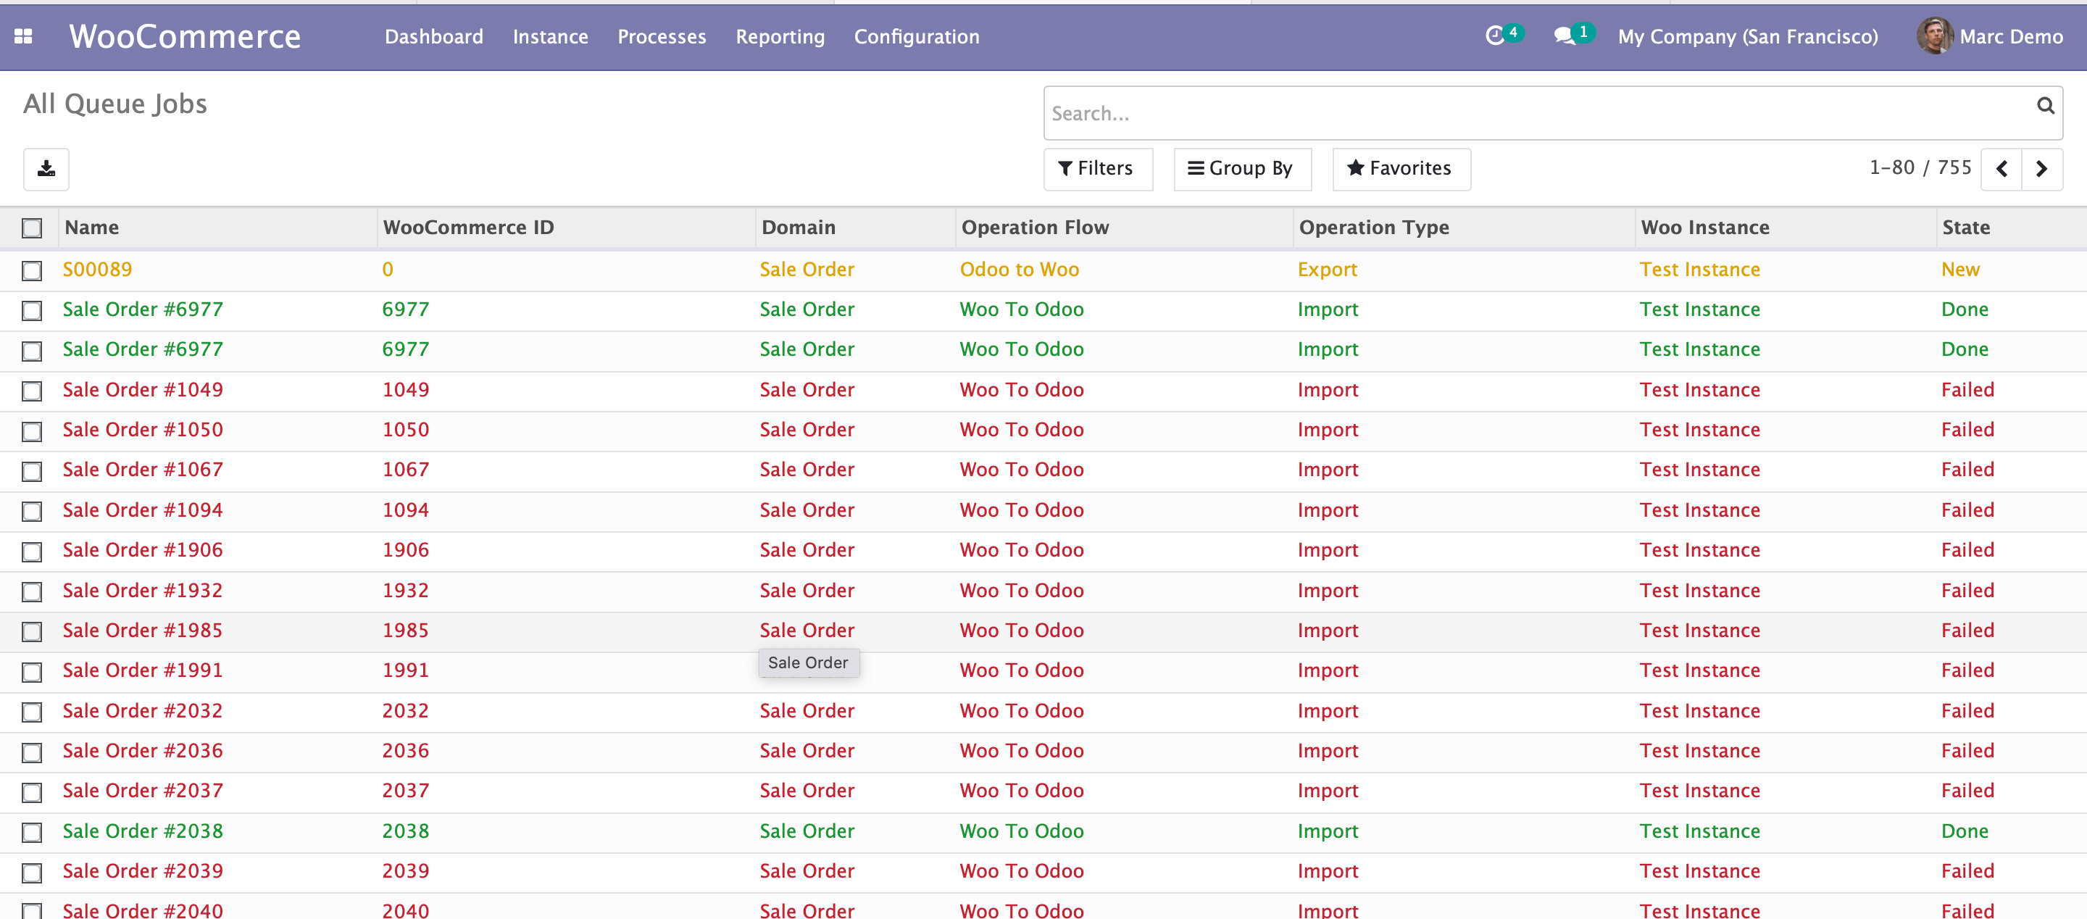Go to previous page arrow
This screenshot has width=2087, height=919.
2001,169
